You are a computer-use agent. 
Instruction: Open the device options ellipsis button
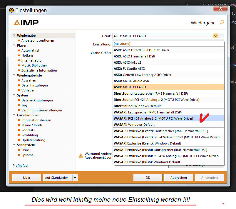(x=221, y=36)
